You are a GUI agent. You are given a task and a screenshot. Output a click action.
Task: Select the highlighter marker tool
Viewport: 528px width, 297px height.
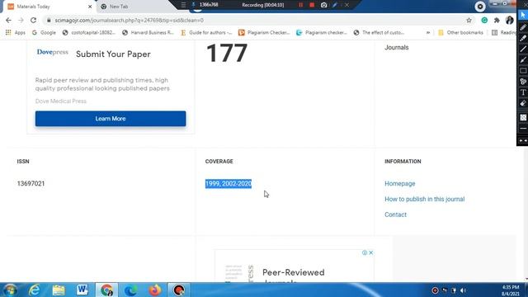pos(522,38)
